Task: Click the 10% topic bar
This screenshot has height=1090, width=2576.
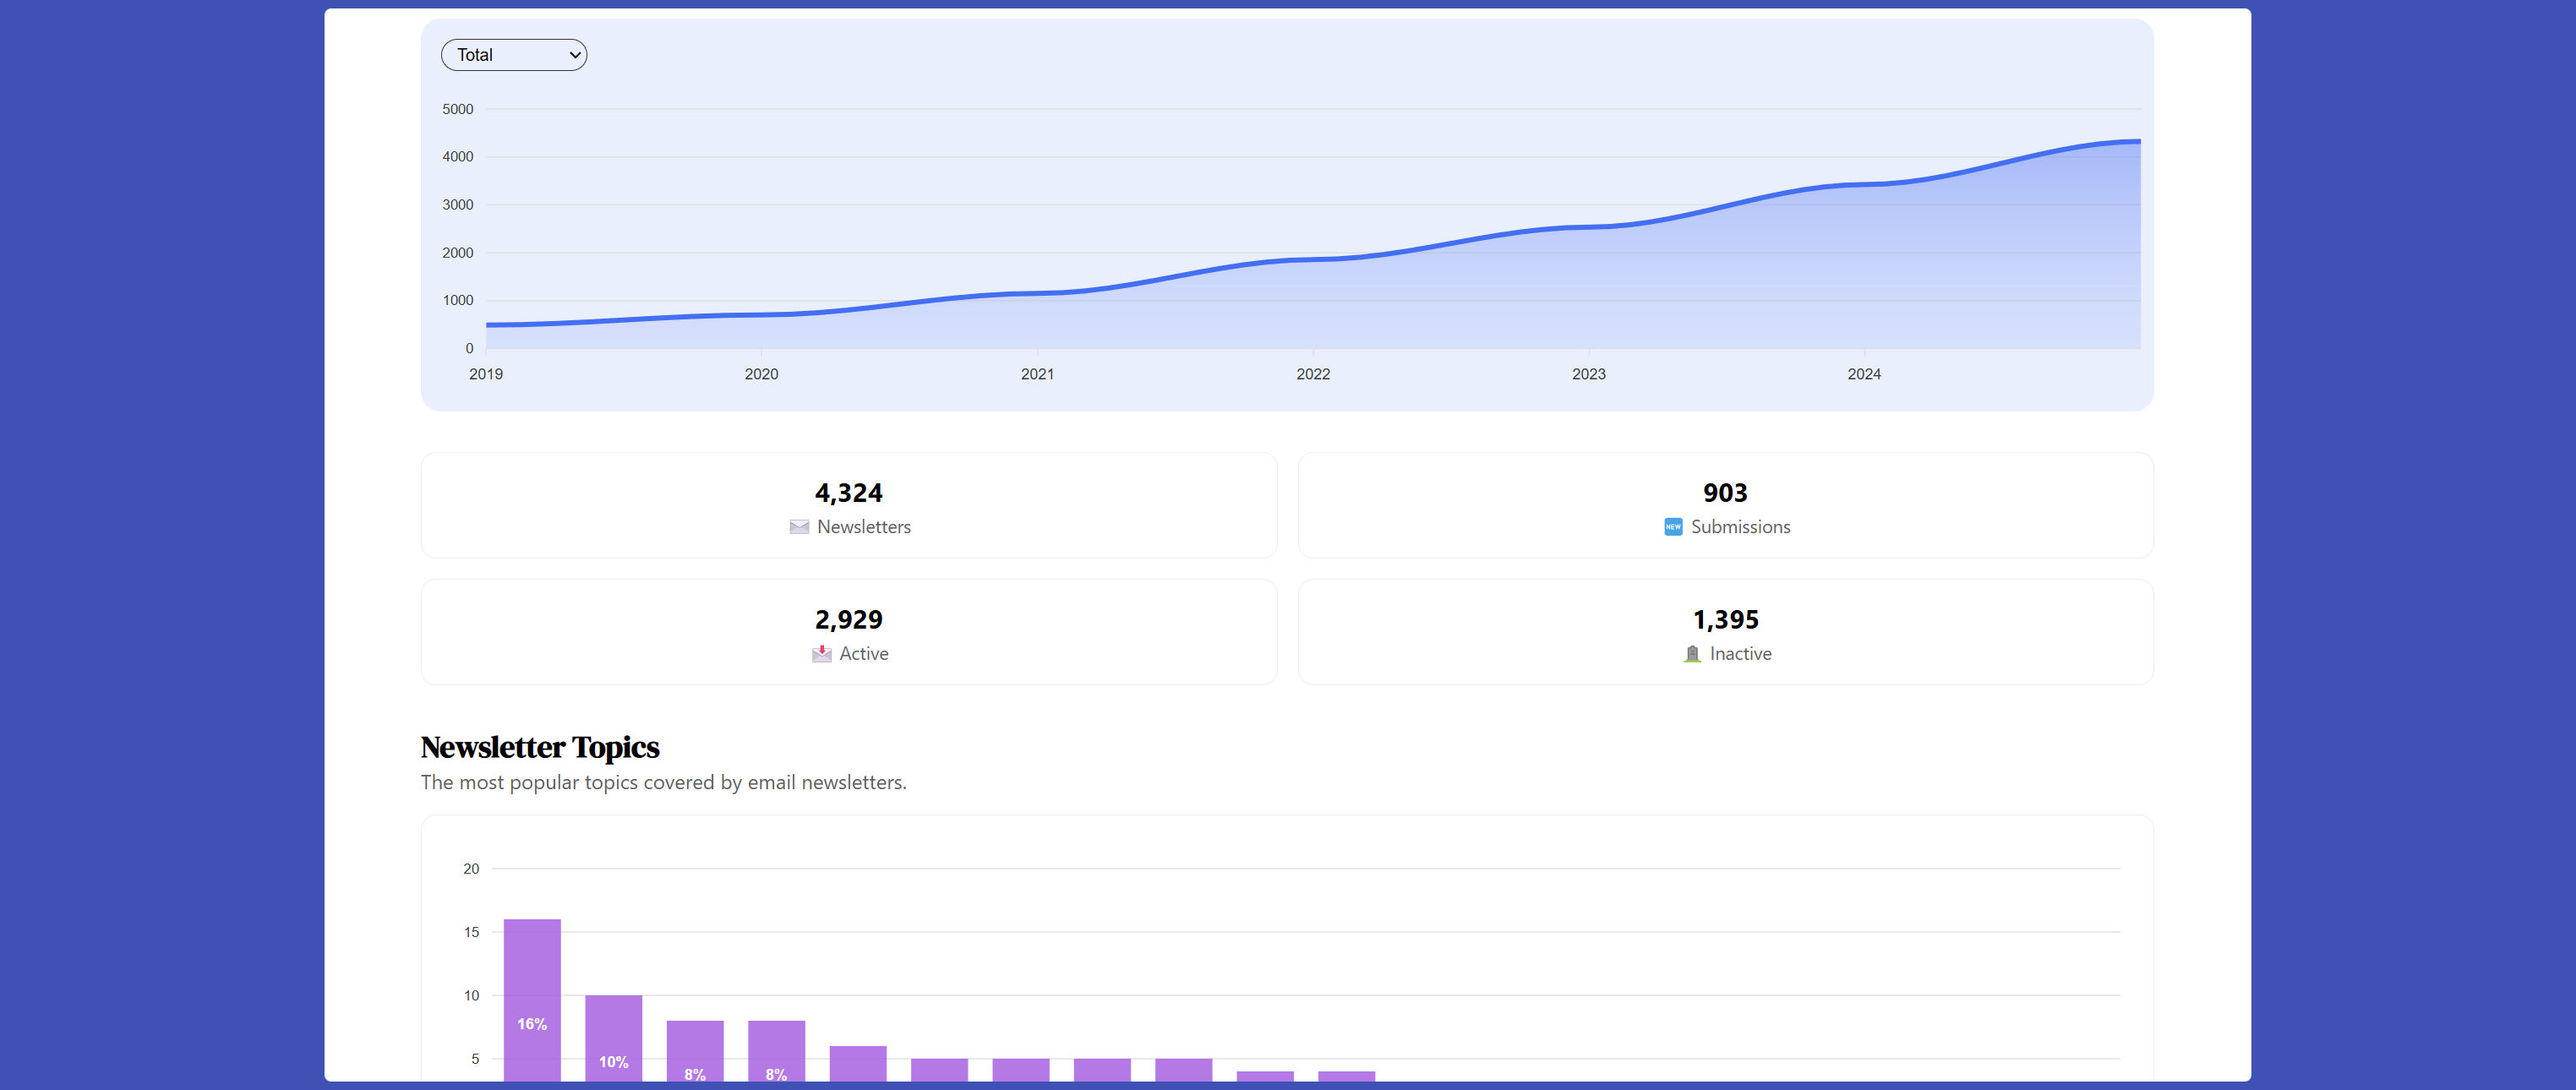Action: [613, 1037]
